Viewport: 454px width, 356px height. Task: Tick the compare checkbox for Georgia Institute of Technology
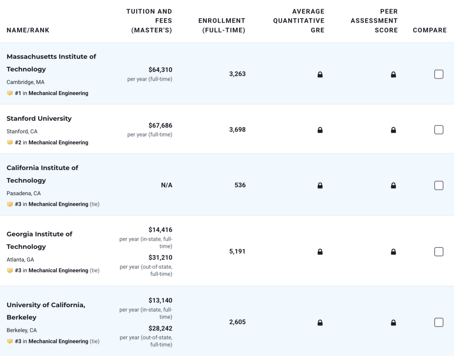point(438,252)
